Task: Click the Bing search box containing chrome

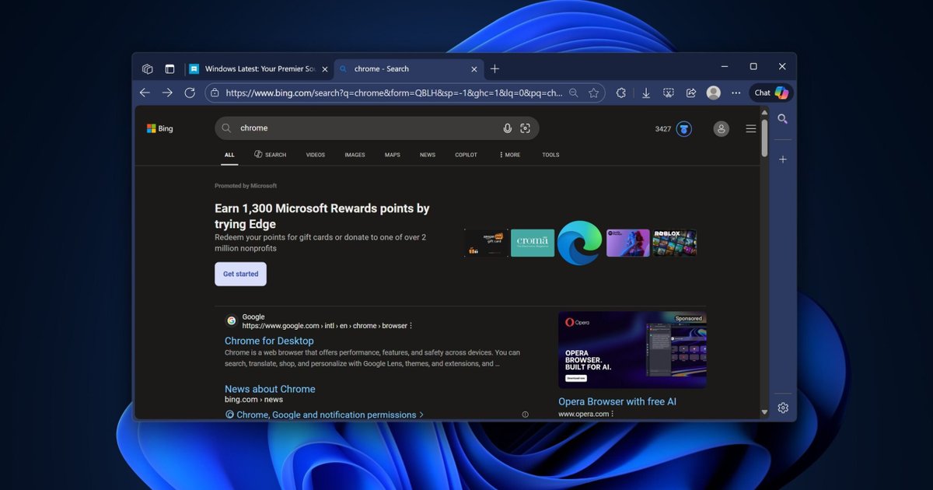Action: point(376,128)
